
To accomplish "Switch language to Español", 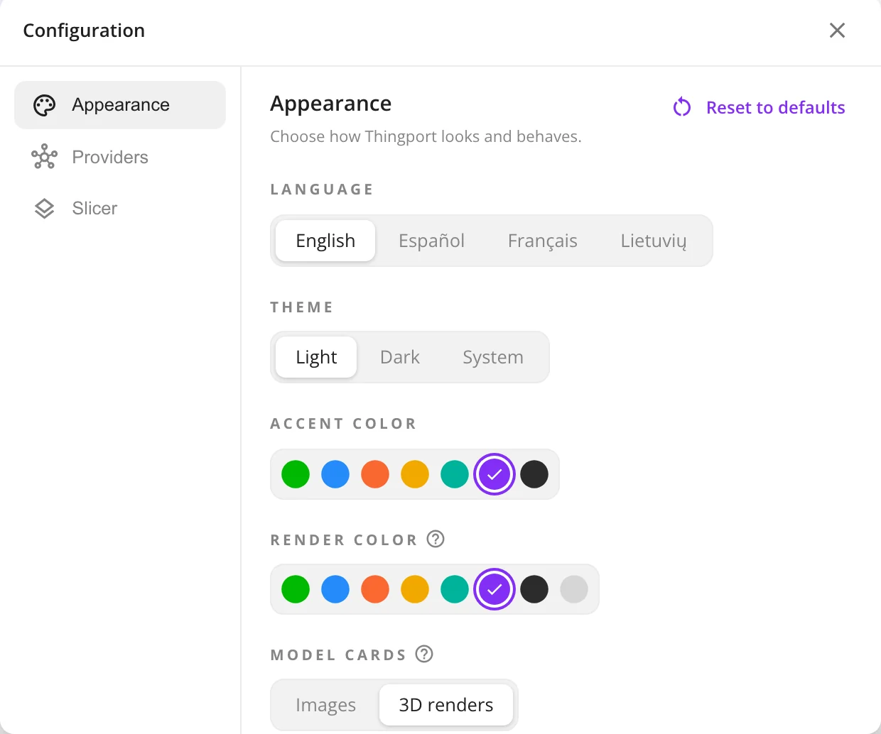I will click(x=431, y=241).
